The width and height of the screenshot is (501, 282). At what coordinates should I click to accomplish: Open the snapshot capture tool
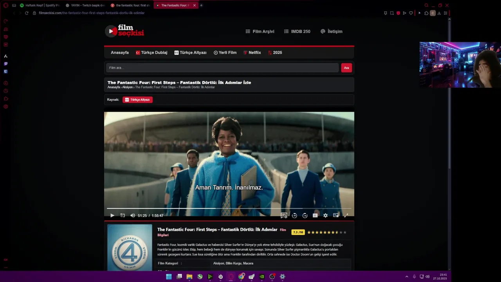tap(392, 13)
